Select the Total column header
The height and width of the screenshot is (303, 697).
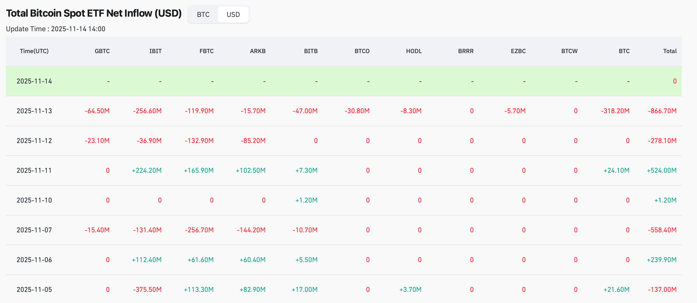pyautogui.click(x=670, y=51)
